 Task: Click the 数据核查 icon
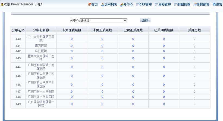point(176,5)
